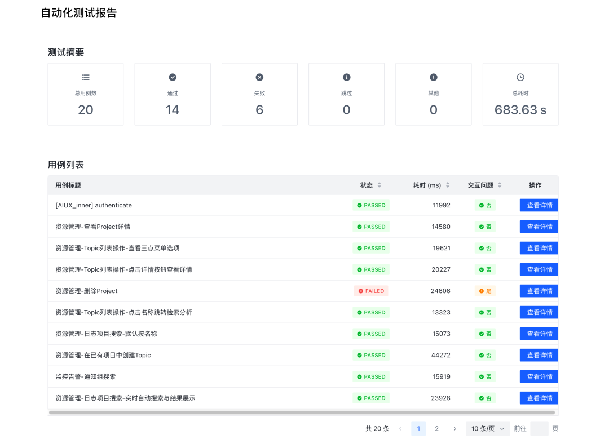Click the previous page left chevron
Screen dimensions: 609x439
(400, 428)
